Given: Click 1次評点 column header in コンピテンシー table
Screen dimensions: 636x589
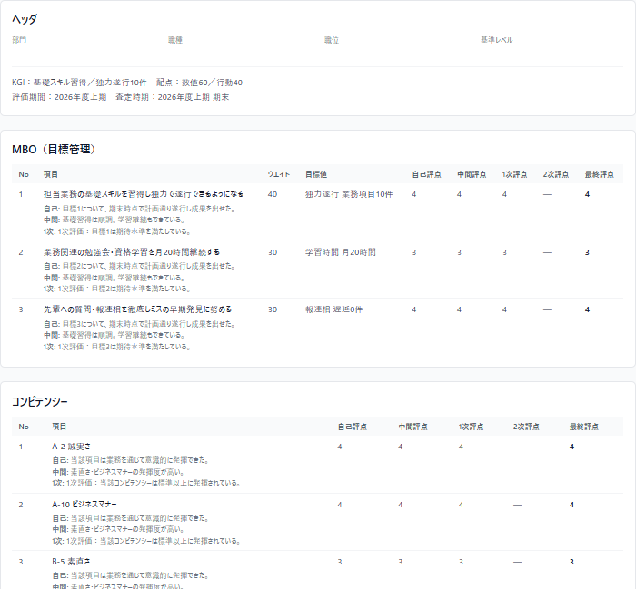Looking at the screenshot, I should (471, 427).
